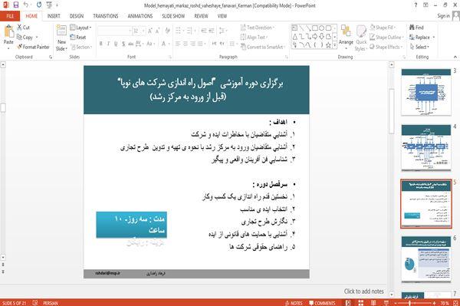460x306 pixels.
Task: Click Sign in link
Action: click(x=443, y=16)
